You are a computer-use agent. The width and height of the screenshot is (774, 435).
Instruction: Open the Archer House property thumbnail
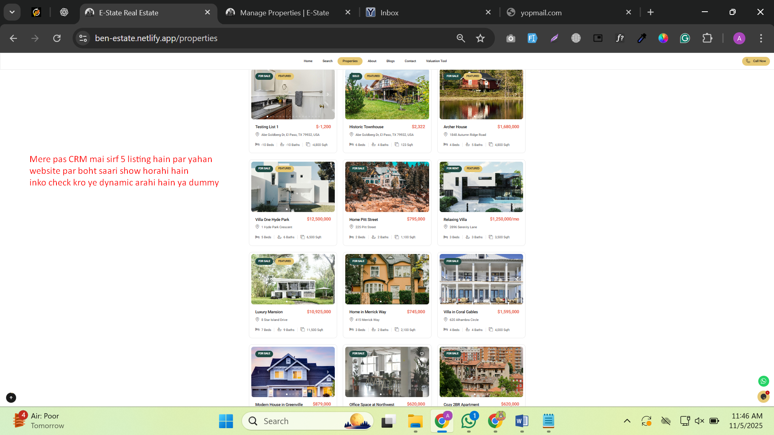(x=481, y=95)
